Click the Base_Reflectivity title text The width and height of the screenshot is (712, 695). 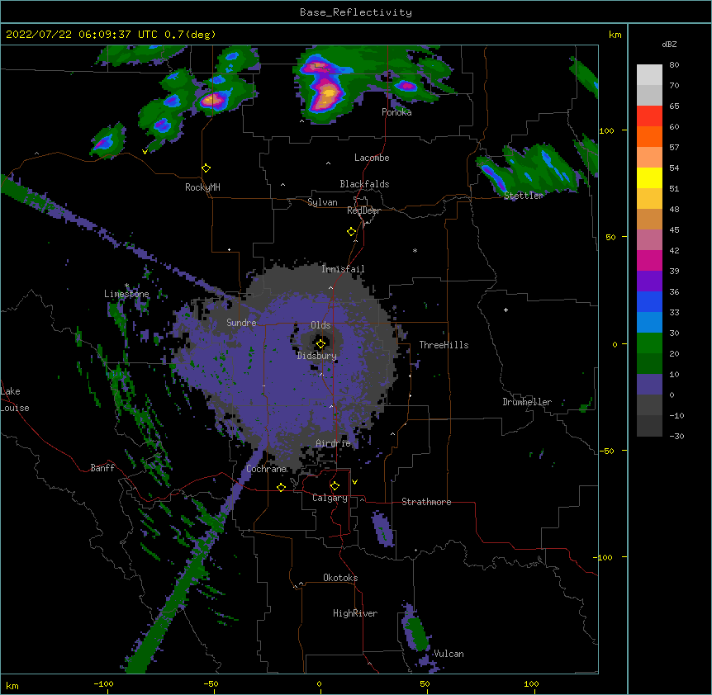(356, 12)
